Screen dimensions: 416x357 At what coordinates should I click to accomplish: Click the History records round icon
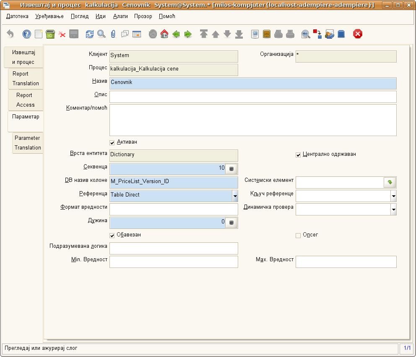click(x=153, y=34)
